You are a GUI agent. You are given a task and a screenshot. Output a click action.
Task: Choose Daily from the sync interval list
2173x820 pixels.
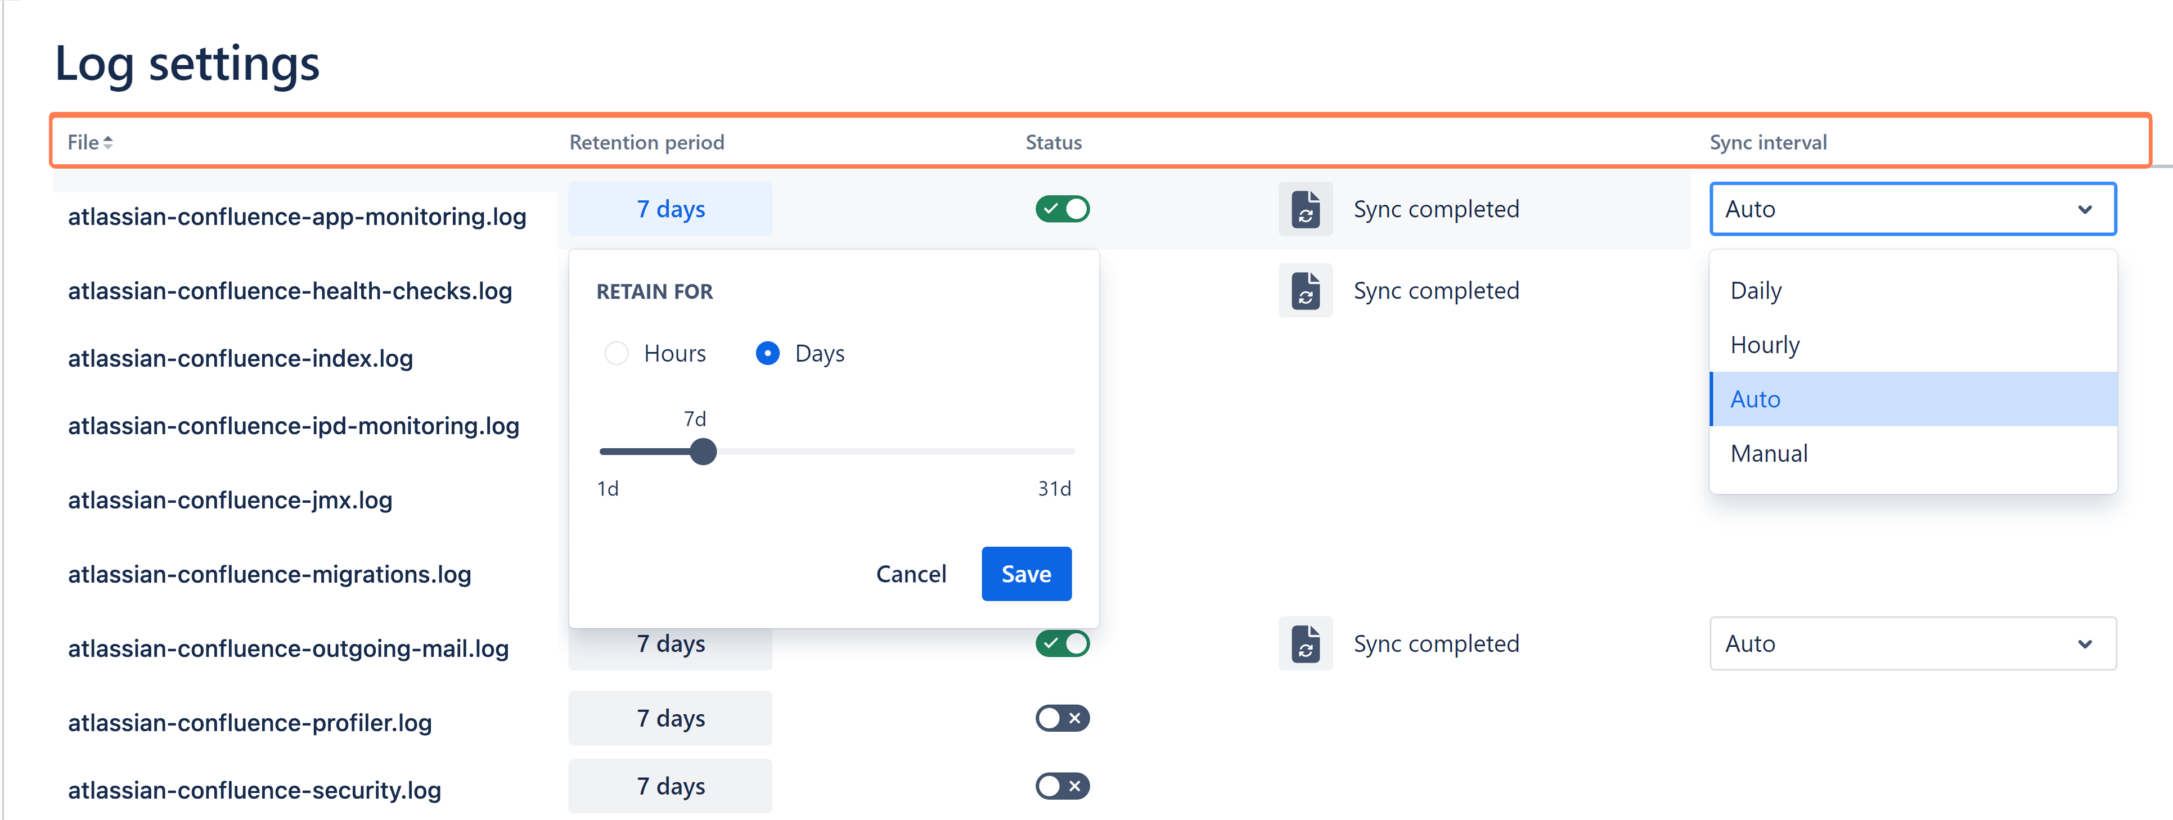pyautogui.click(x=1756, y=291)
